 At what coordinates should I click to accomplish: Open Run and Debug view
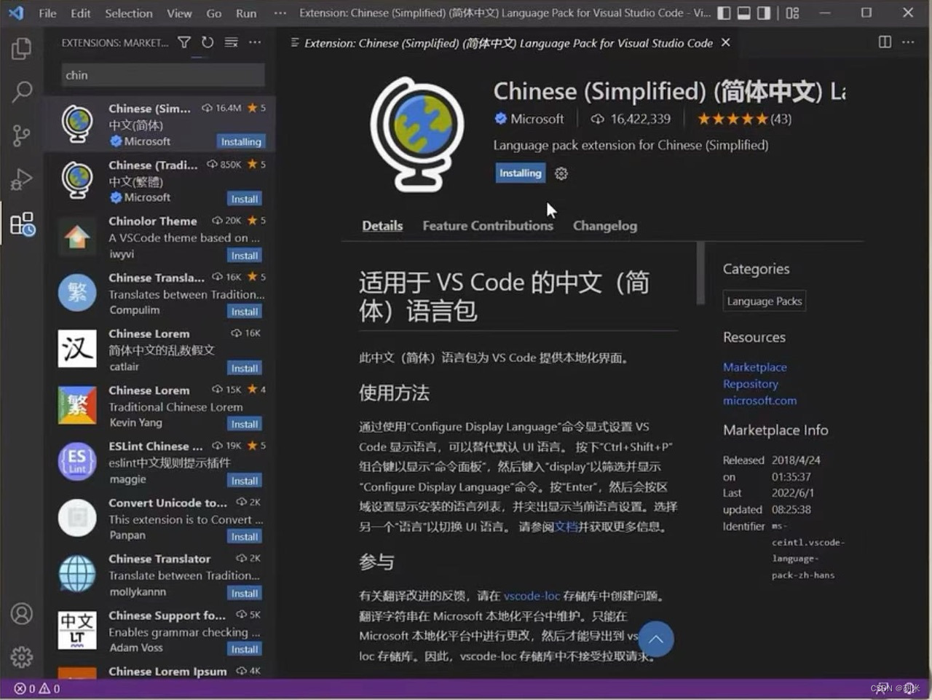coord(22,179)
